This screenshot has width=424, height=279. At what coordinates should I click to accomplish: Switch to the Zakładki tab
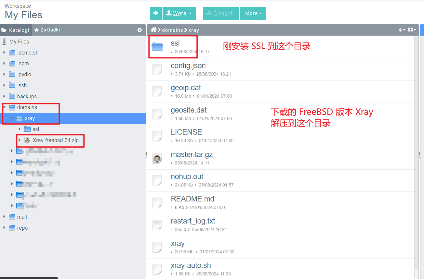click(x=47, y=30)
